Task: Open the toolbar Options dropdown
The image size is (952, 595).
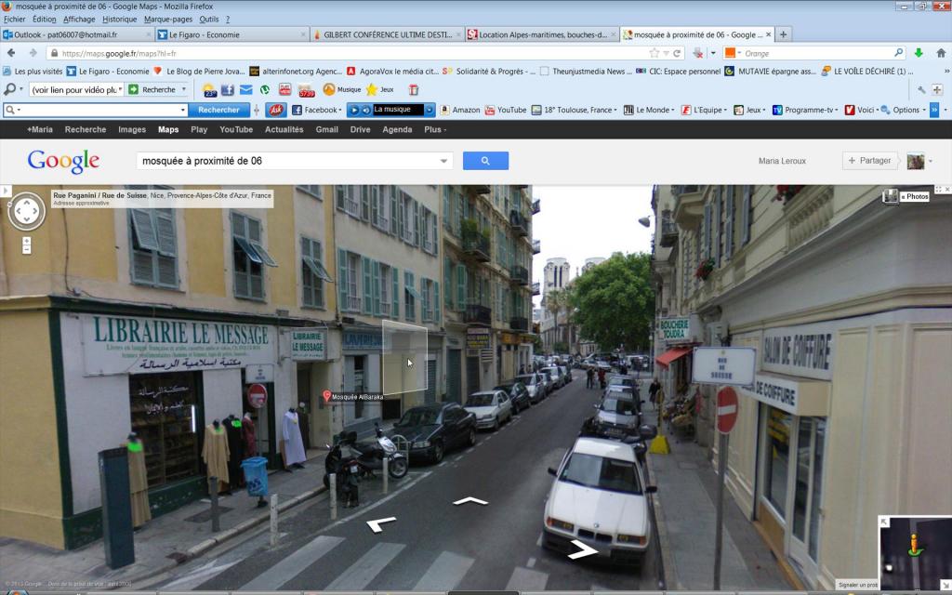Action: pyautogui.click(x=923, y=110)
